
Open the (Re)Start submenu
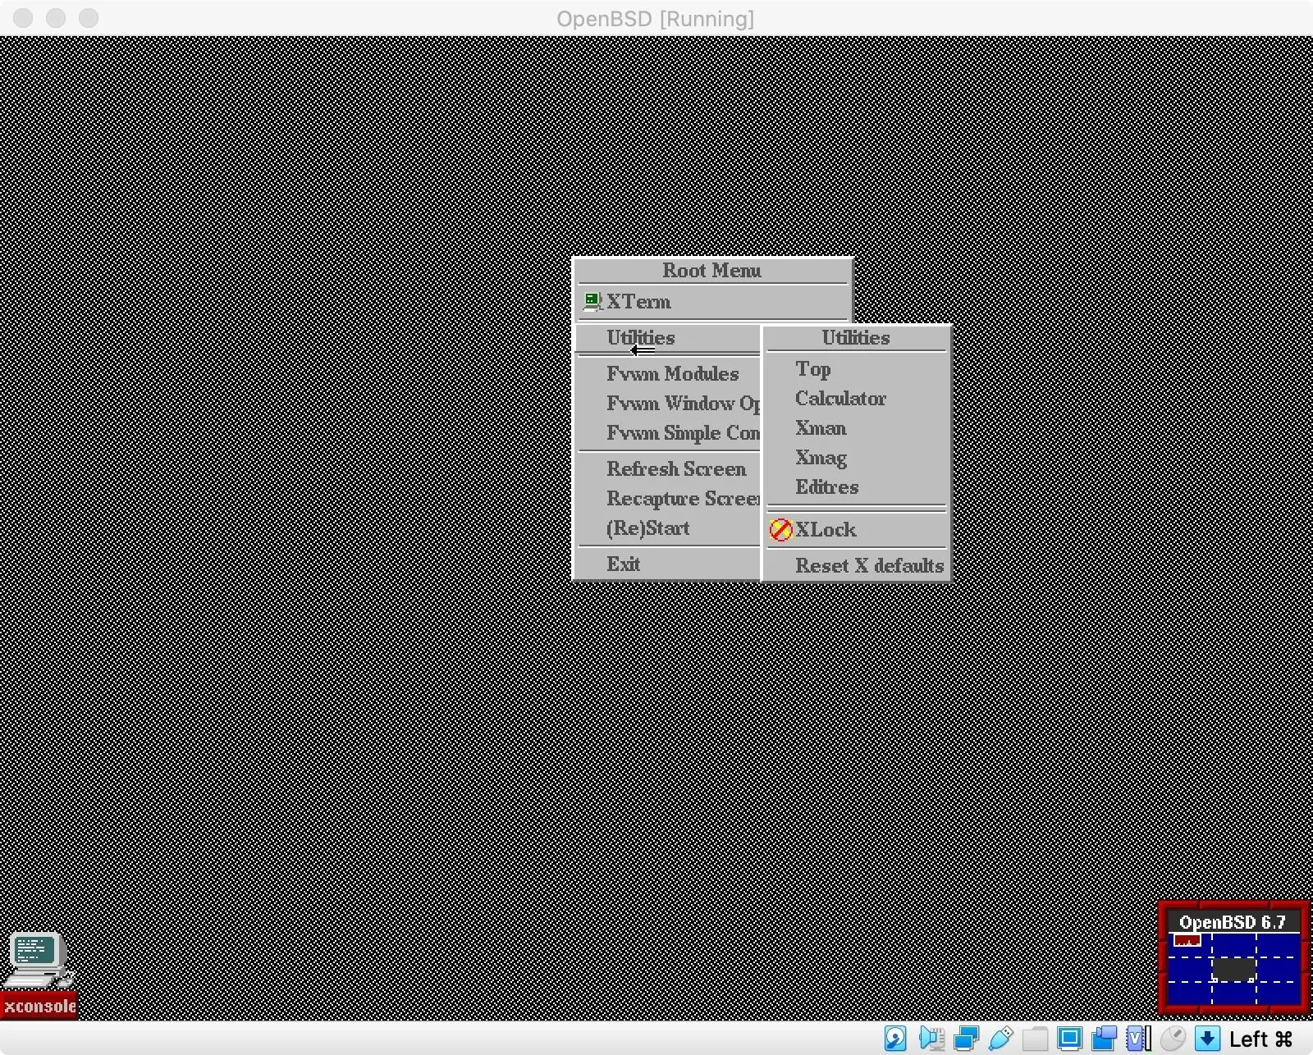tap(669, 527)
